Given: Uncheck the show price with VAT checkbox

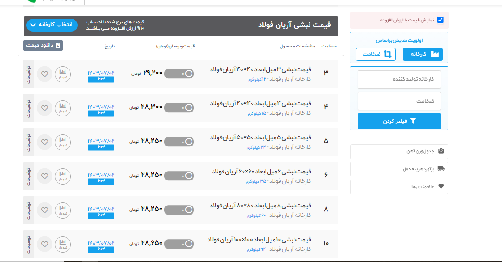Looking at the screenshot, I should pos(440,20).
